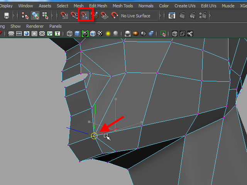Screen dimensions: 247x185
Task: Toggle Snap to points magnet
Action: tap(85, 15)
